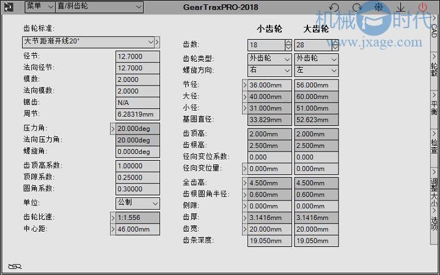
Task: Click the 中心距 field showing 46.000mm
Action: [x=137, y=229]
